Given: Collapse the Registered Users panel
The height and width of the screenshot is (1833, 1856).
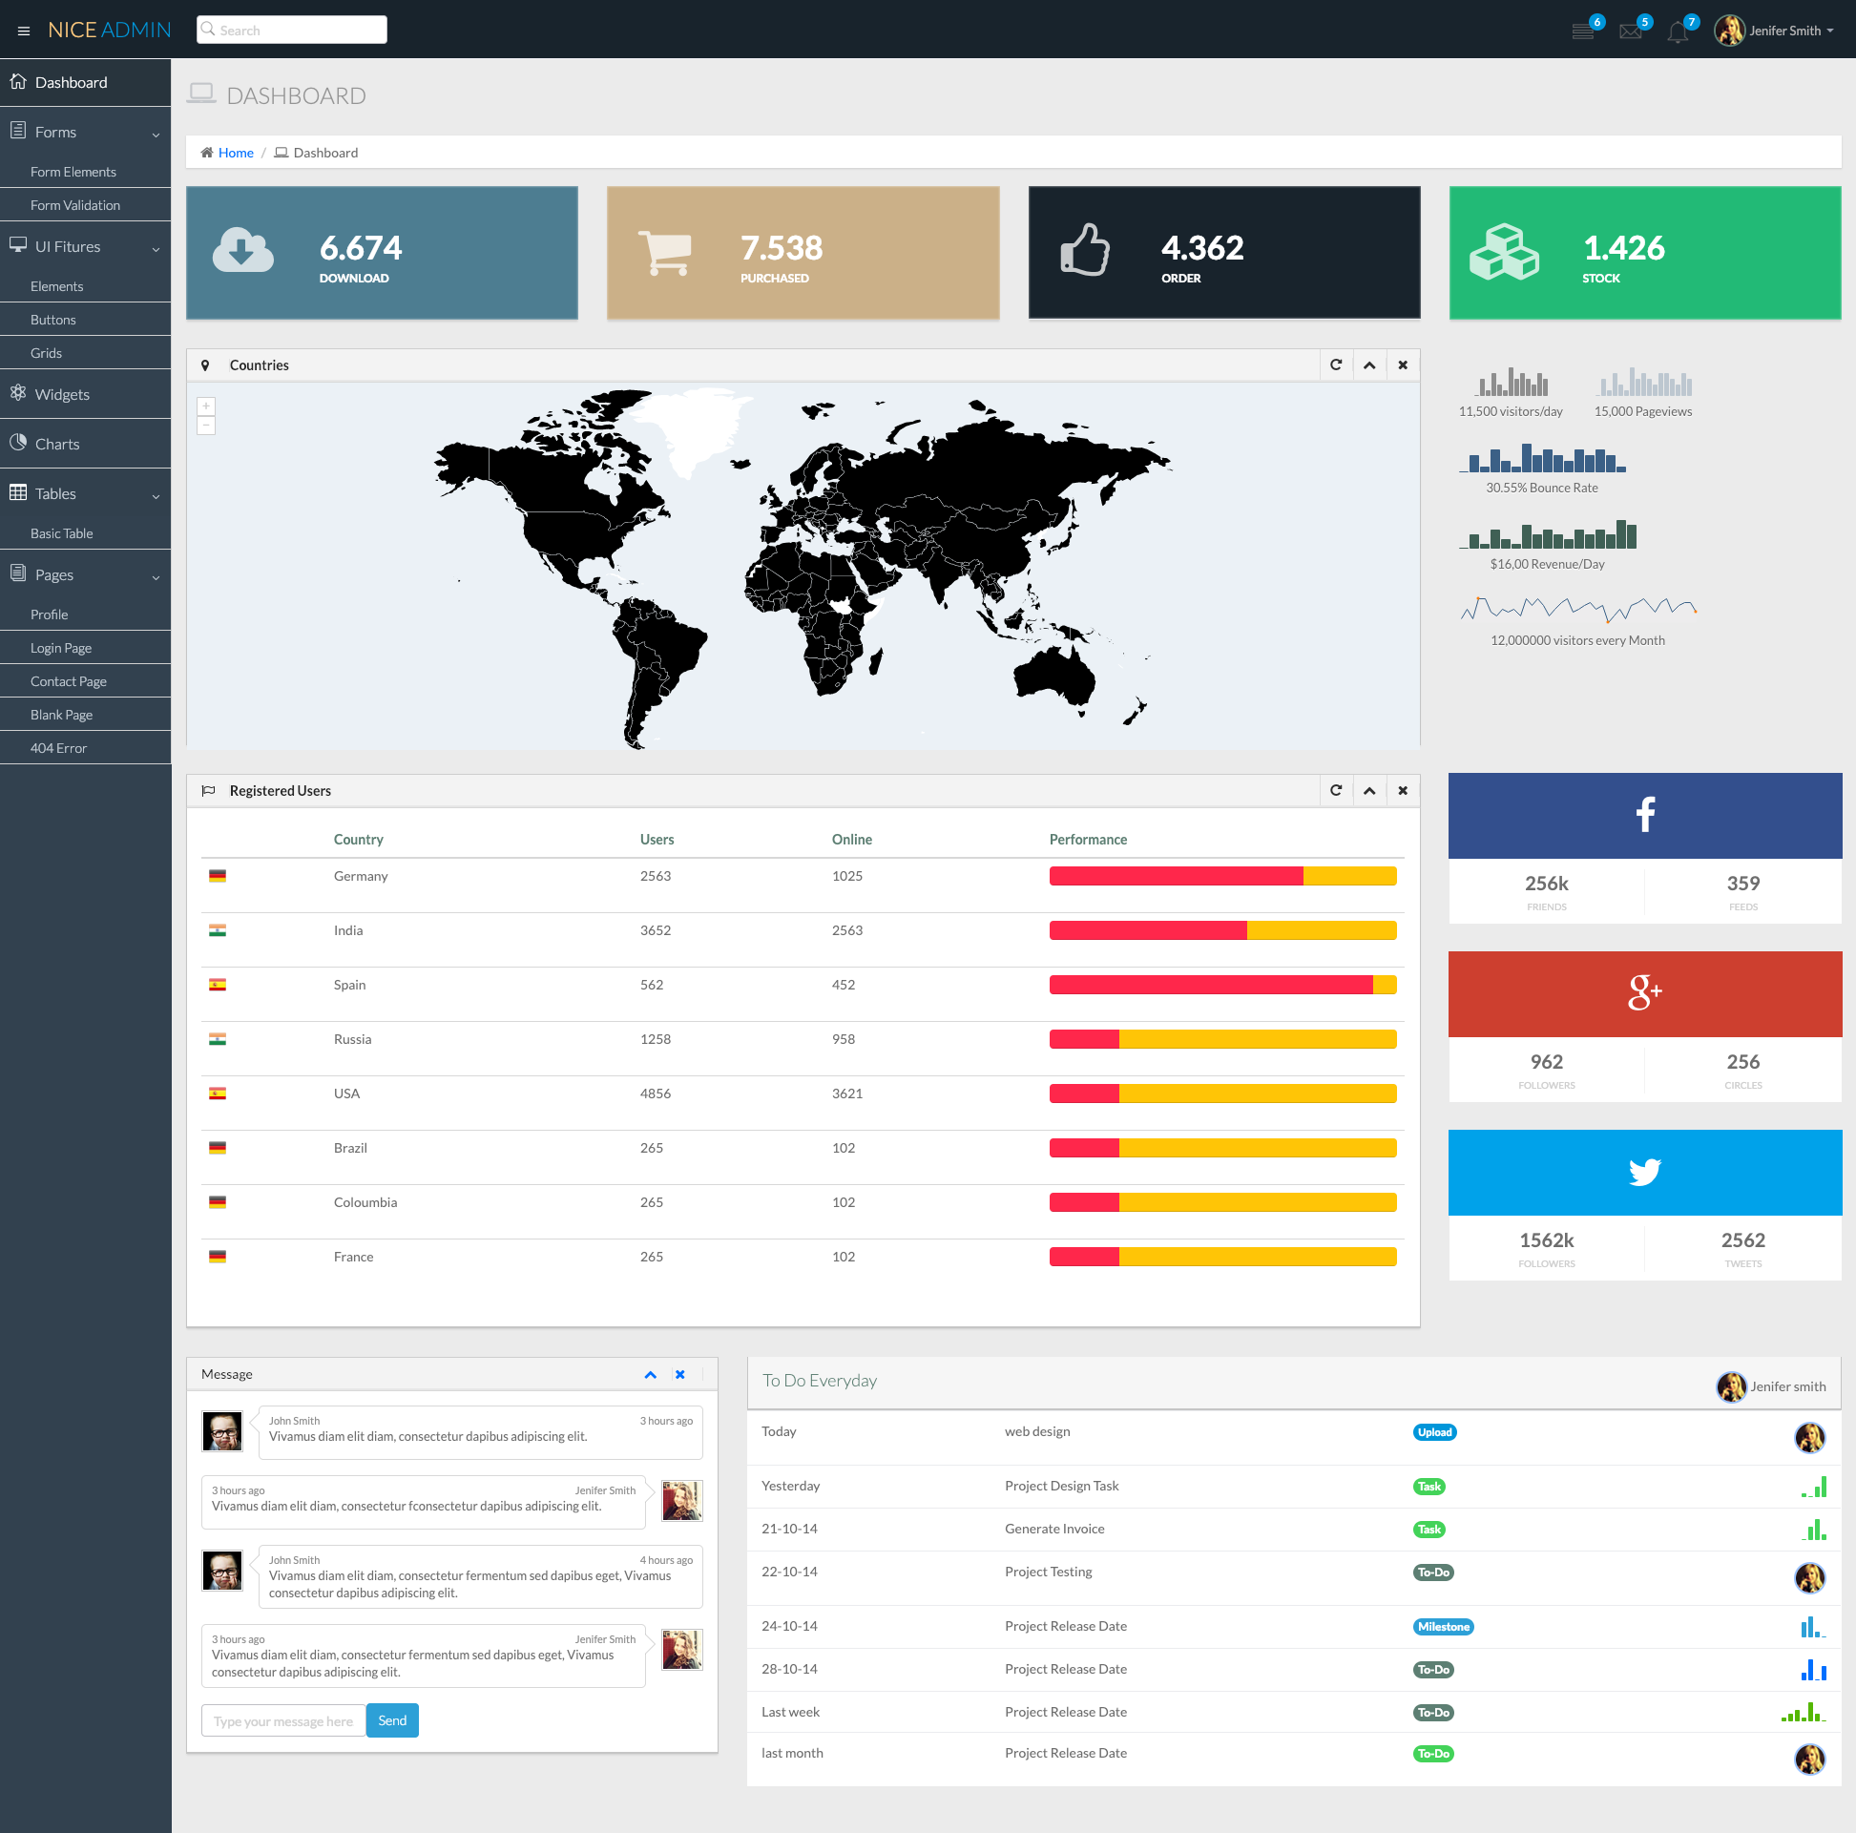Looking at the screenshot, I should pyautogui.click(x=1369, y=791).
